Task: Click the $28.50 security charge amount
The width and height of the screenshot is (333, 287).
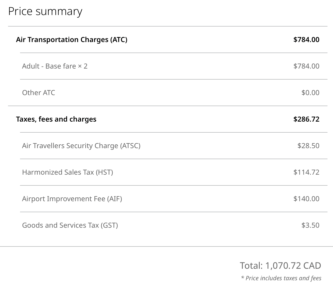Action: pos(308,146)
